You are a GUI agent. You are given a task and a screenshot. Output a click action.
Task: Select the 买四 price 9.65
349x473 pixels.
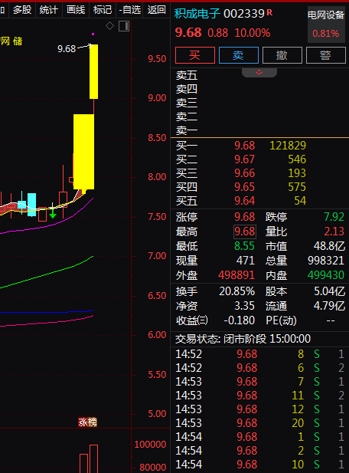[244, 187]
